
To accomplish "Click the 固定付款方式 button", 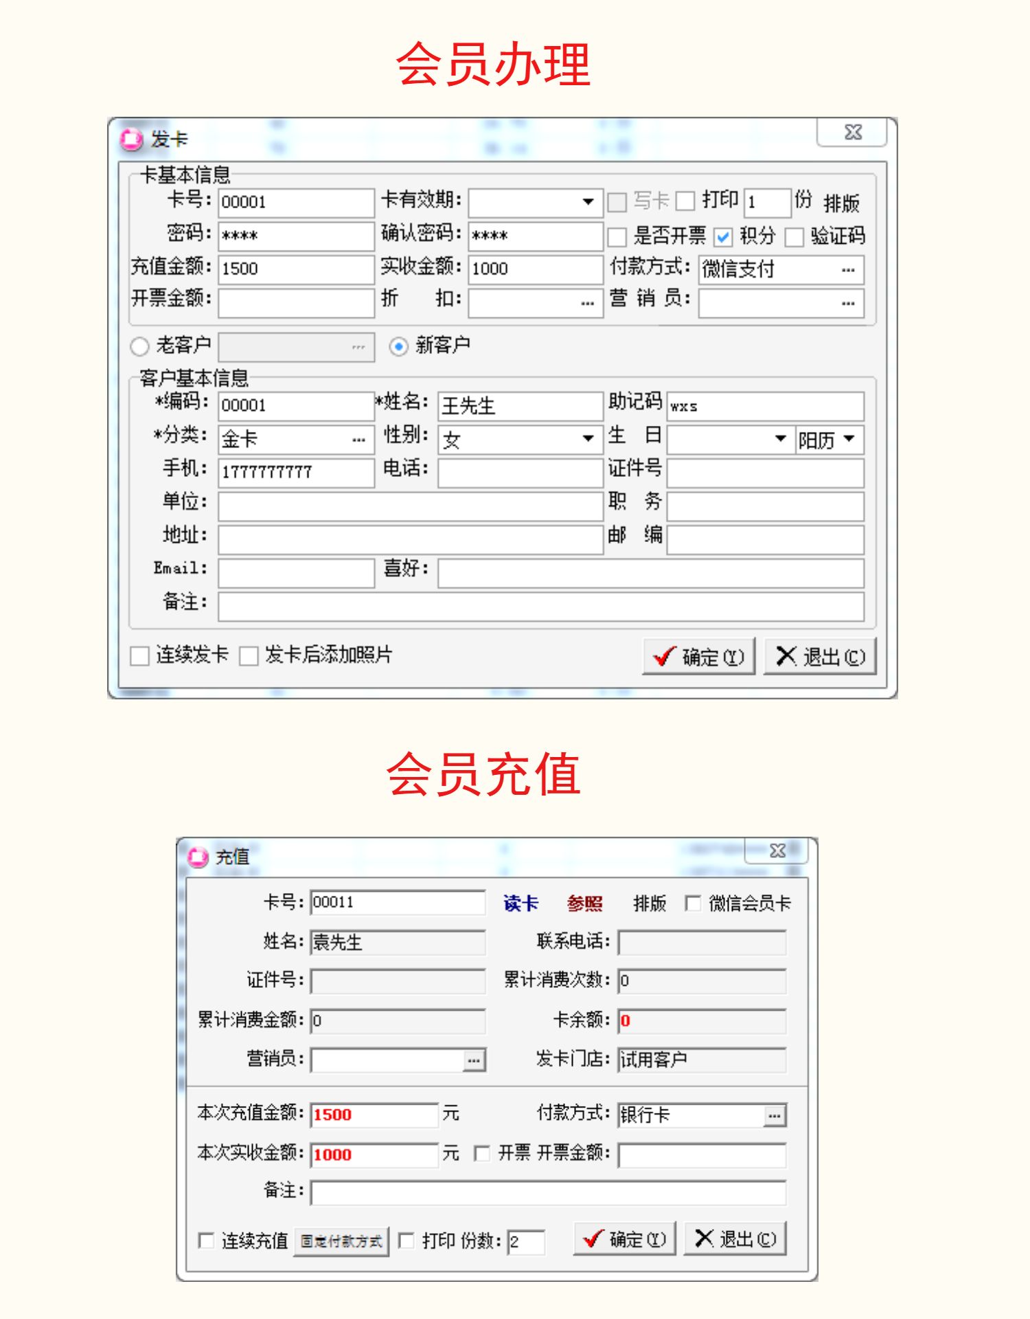I will (341, 1241).
